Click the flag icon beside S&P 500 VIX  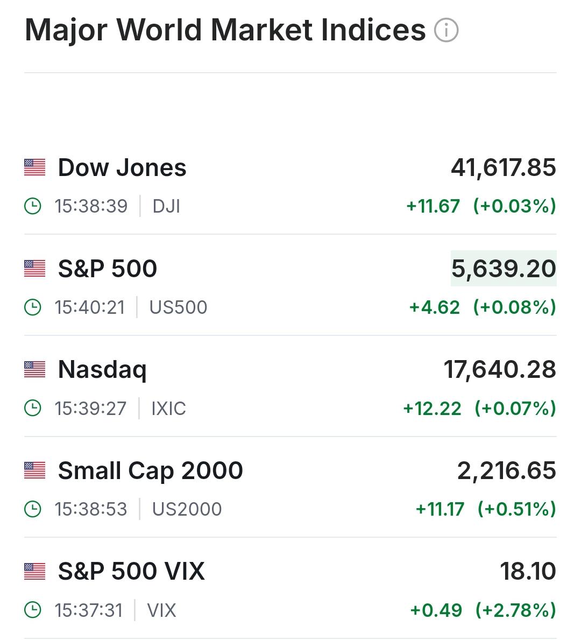[35, 571]
